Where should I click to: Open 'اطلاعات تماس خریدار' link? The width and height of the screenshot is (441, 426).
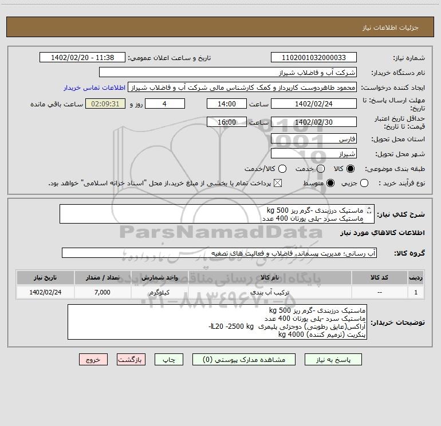coord(94,87)
